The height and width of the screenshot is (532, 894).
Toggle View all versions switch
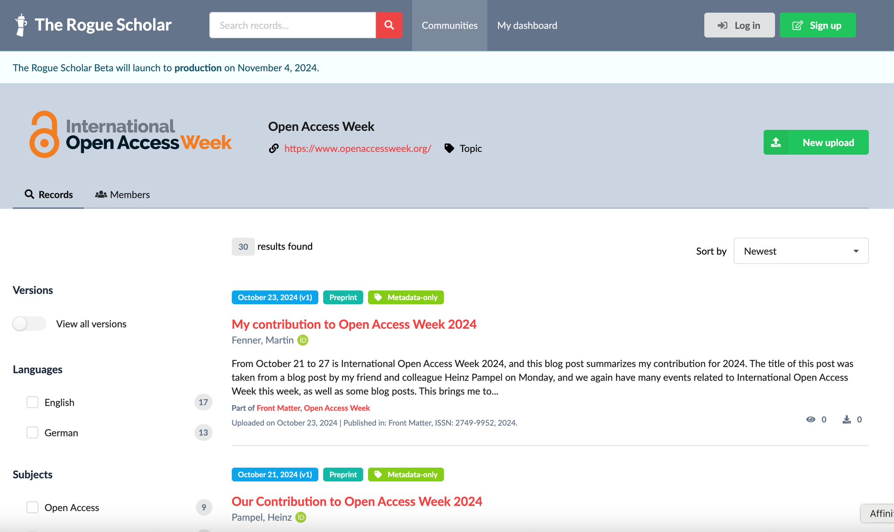(30, 324)
